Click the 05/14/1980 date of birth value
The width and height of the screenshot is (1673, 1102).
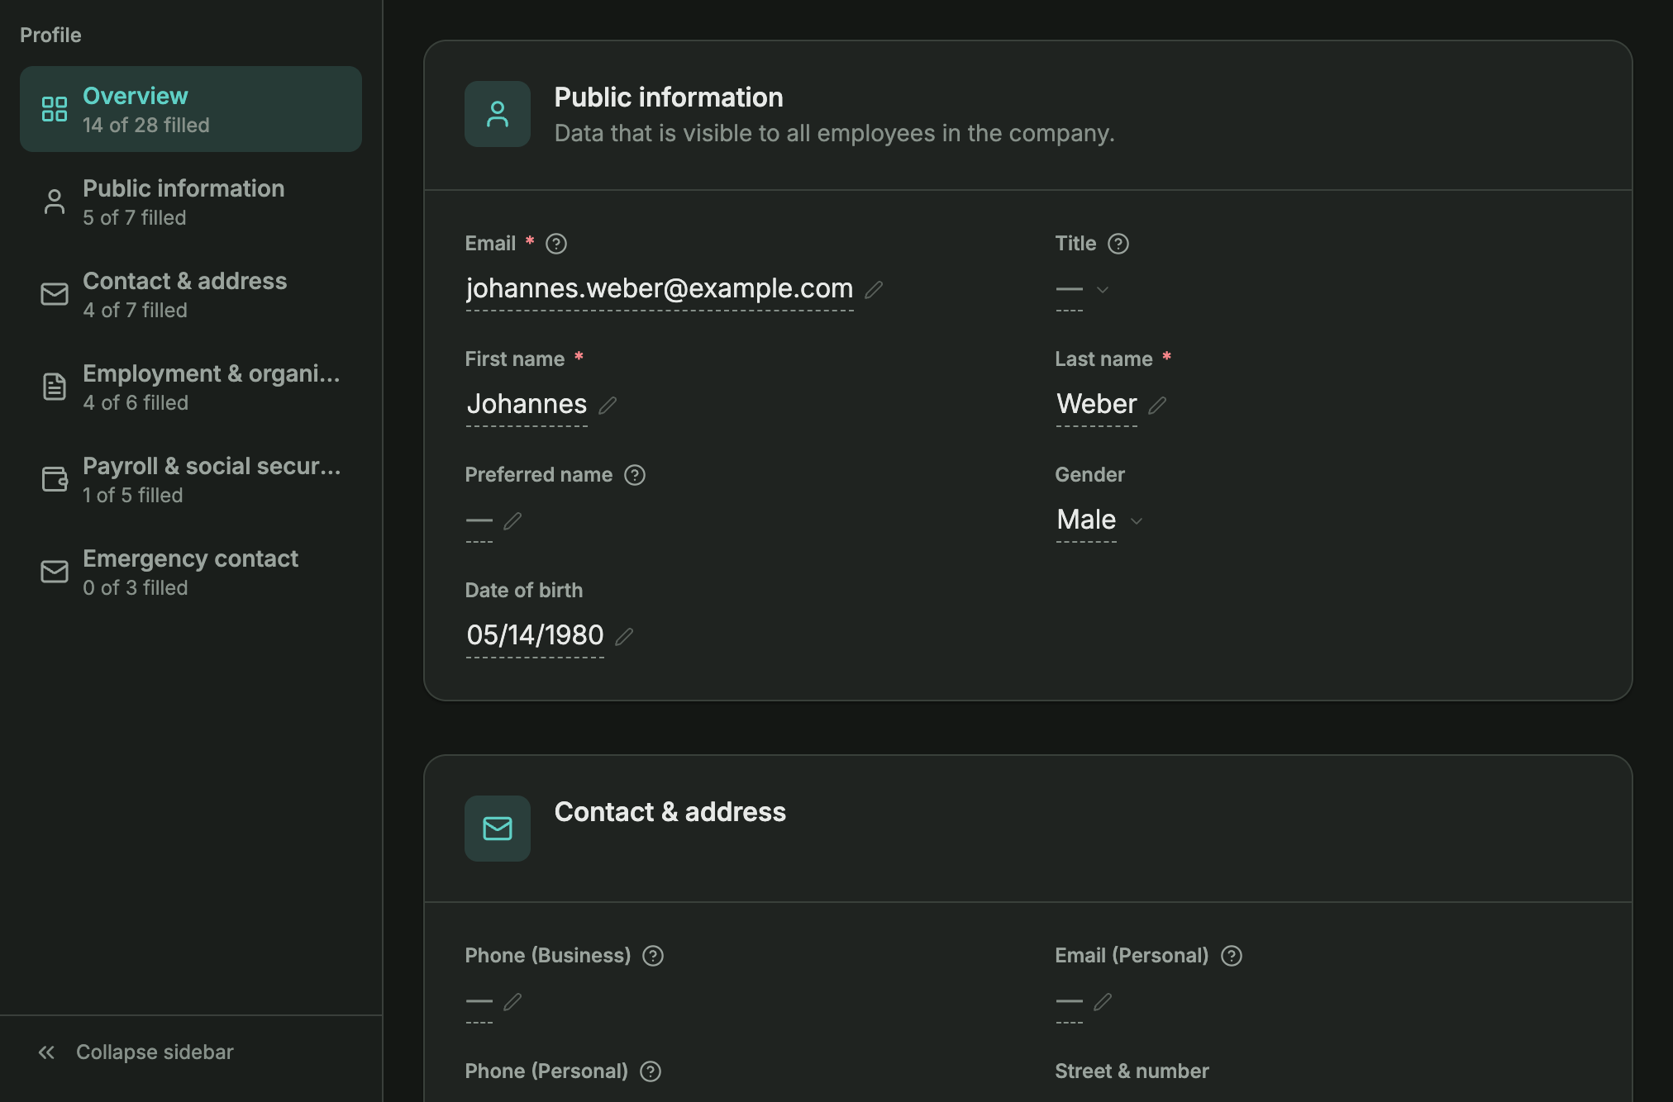click(x=535, y=635)
